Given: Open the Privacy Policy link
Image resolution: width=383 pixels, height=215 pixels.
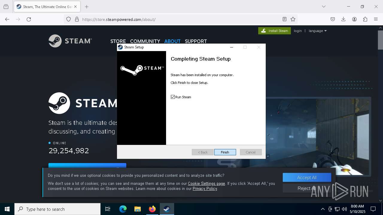Looking at the screenshot, I should (x=205, y=189).
